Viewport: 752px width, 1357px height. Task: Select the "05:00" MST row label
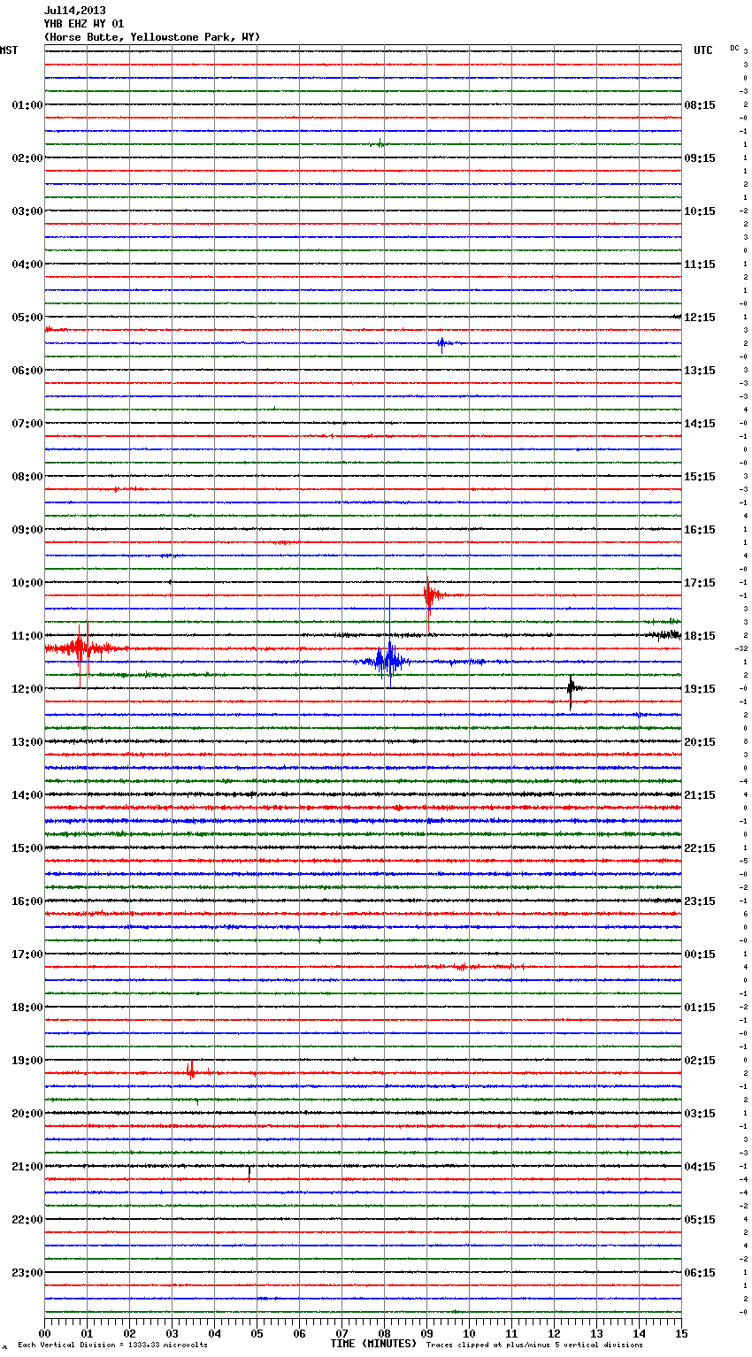(x=27, y=318)
